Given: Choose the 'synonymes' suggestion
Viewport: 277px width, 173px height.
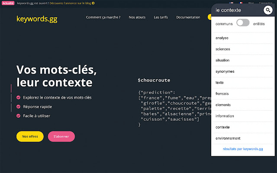Looking at the screenshot, I should pyautogui.click(x=243, y=71).
